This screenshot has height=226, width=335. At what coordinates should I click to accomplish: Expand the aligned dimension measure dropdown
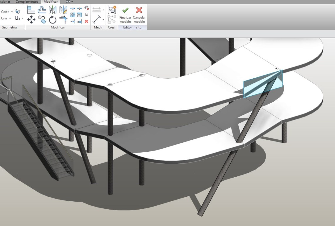103,20
